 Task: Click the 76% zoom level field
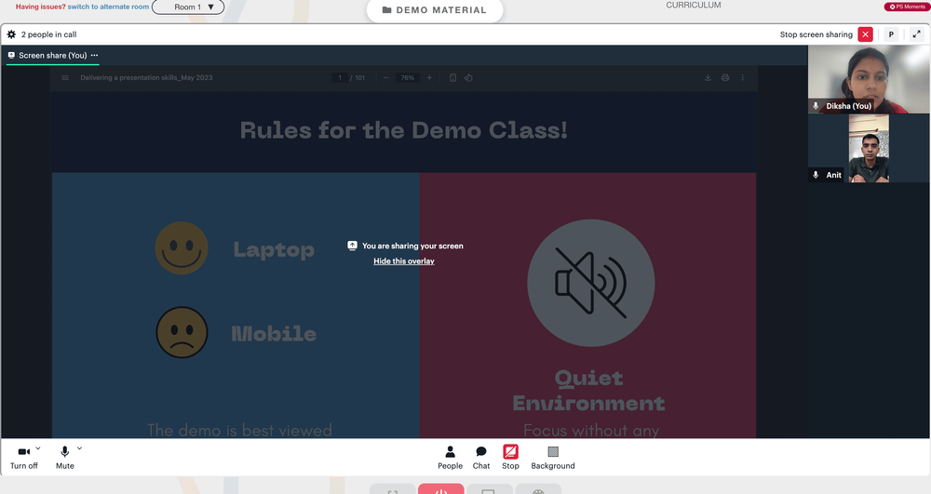(408, 78)
